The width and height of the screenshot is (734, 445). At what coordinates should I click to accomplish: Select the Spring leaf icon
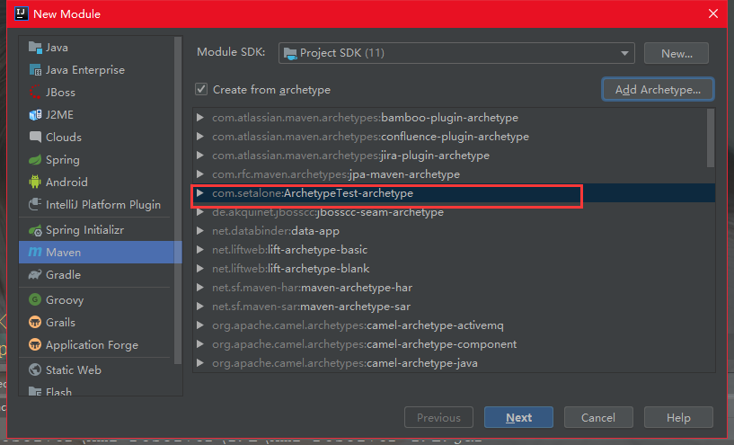tap(35, 160)
